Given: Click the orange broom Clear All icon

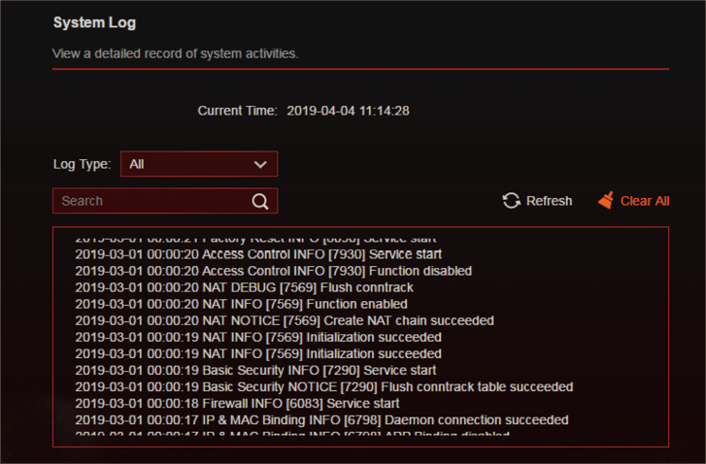Looking at the screenshot, I should tap(606, 200).
